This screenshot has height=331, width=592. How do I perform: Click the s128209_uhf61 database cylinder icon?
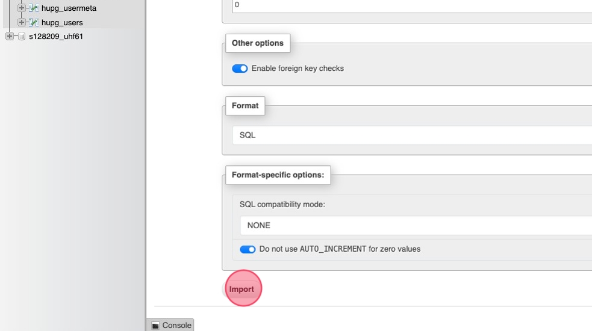(x=22, y=37)
